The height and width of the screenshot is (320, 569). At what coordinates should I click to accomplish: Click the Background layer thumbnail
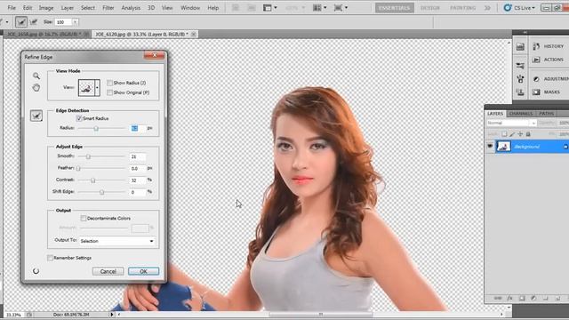(x=503, y=146)
